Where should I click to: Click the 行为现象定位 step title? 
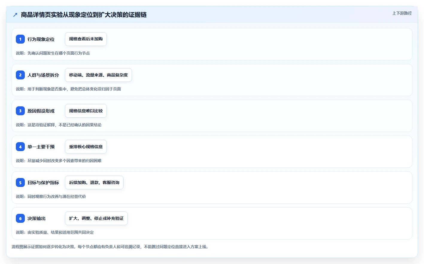[41, 39]
